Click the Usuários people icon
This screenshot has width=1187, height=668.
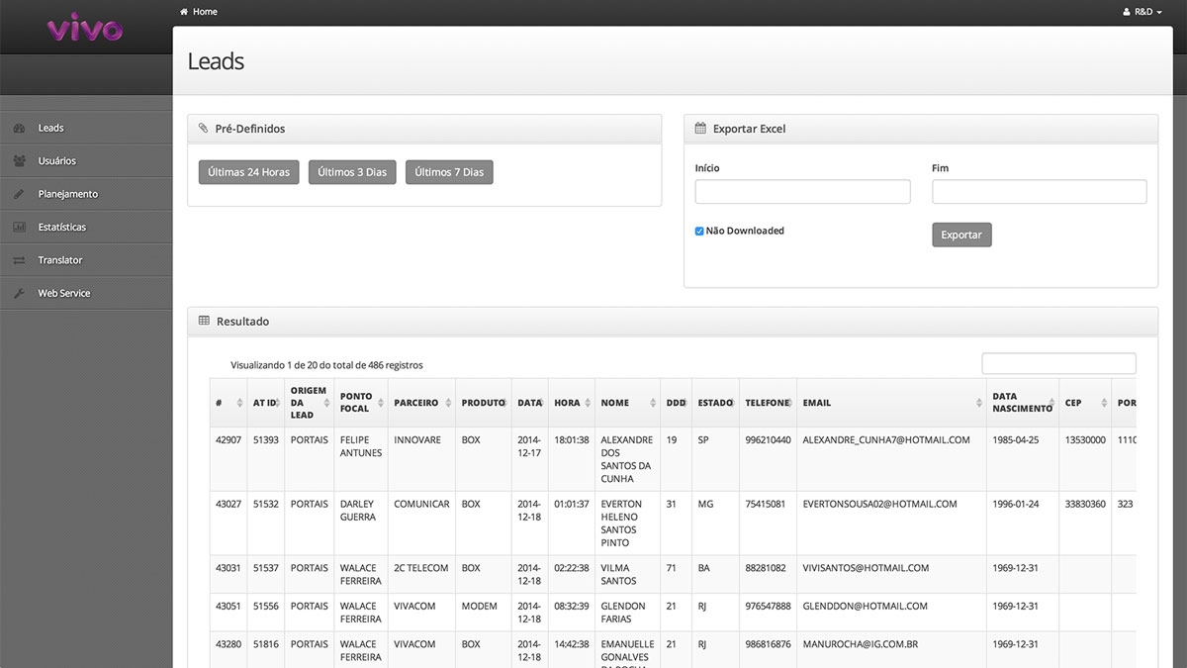[19, 160]
